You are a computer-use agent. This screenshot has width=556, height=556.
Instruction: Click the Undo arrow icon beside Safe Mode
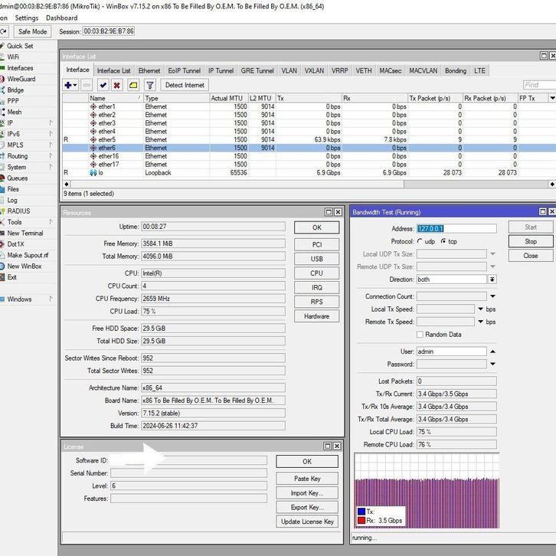pyautogui.click(x=4, y=31)
